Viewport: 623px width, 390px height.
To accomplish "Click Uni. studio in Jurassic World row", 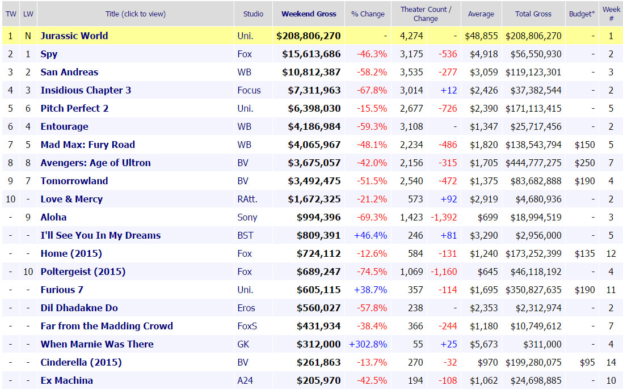I will point(245,36).
